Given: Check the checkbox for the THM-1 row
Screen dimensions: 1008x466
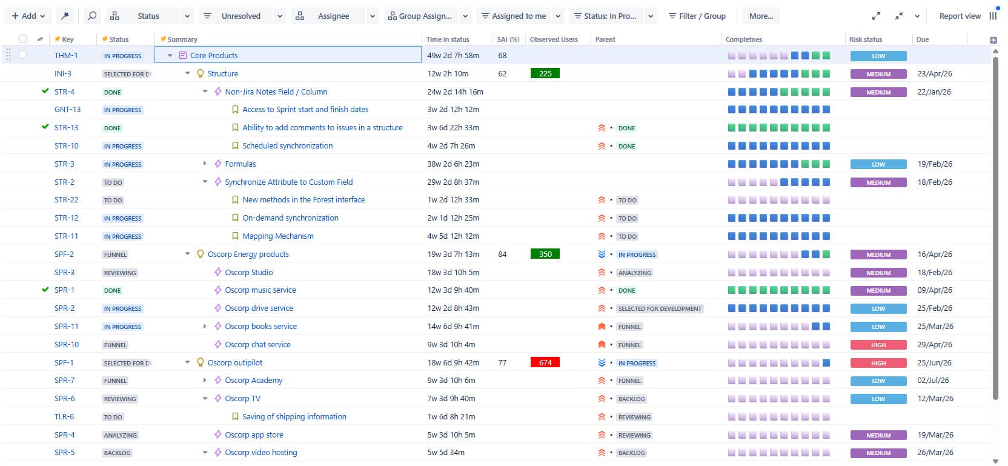Looking at the screenshot, I should [x=23, y=55].
